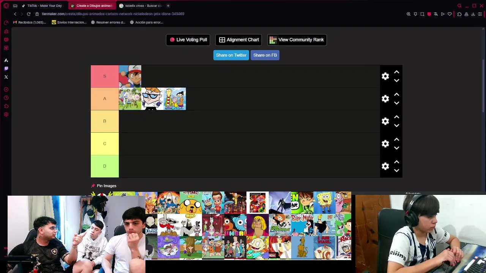The image size is (486, 273).
Task: Click the zoom magnifier toolbar icon
Action: [409, 14]
